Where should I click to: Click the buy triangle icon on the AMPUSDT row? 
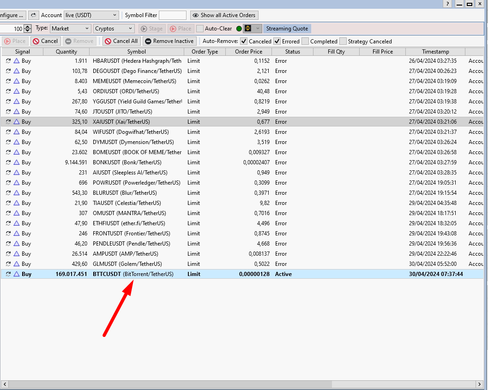point(17,254)
